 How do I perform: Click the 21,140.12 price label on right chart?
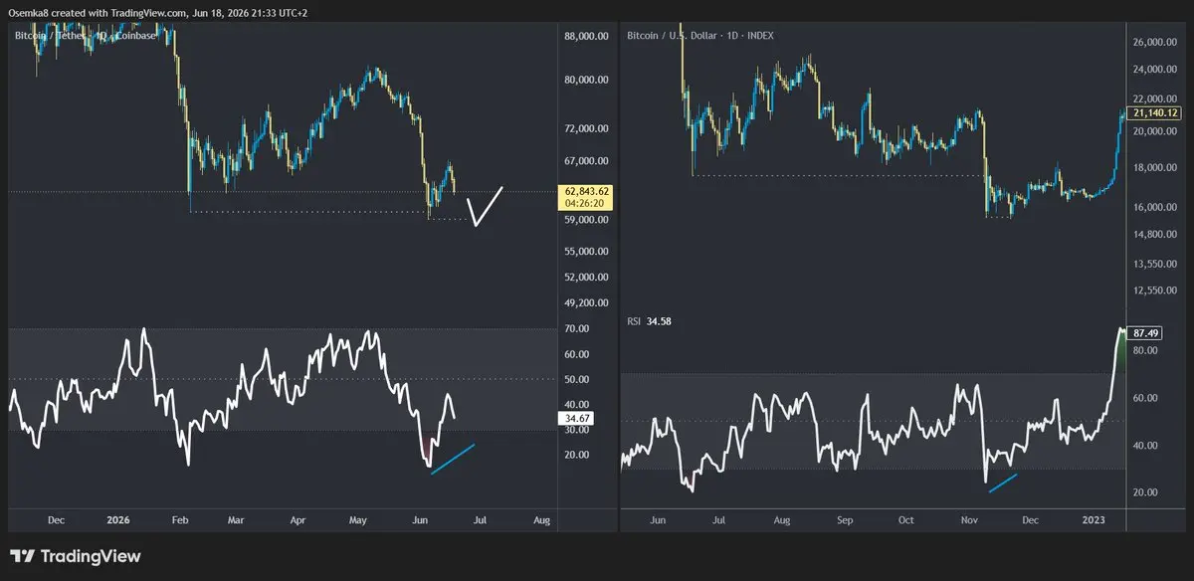pos(1154,113)
